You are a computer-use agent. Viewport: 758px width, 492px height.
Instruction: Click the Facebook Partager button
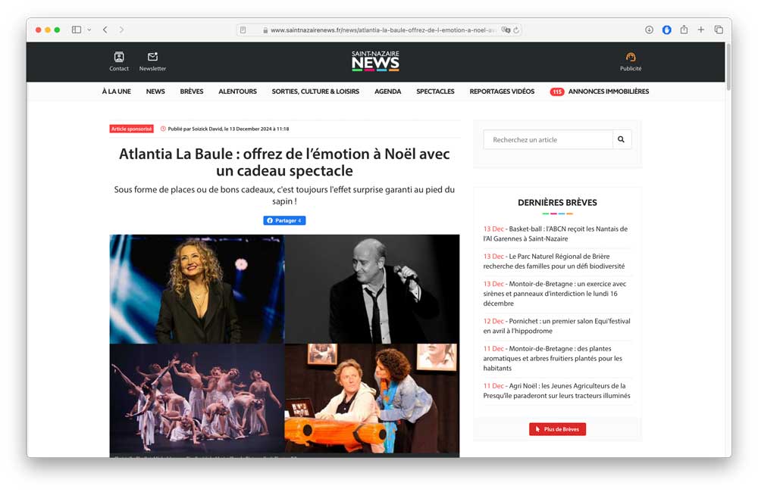tap(284, 220)
